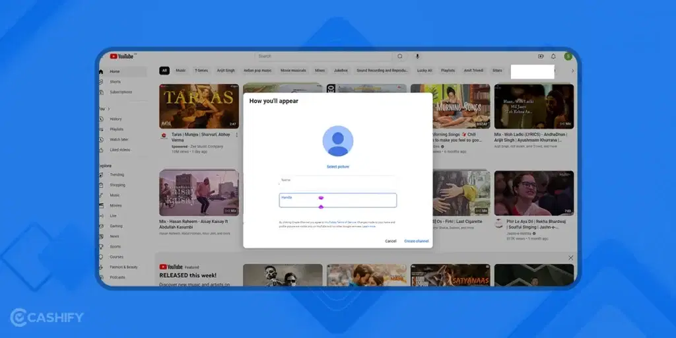Click the Zee Music channel avatar
Screen dimensions: 676x338
coord(164,136)
